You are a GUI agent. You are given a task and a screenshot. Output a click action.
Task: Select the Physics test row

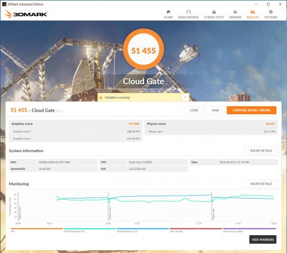point(211,131)
